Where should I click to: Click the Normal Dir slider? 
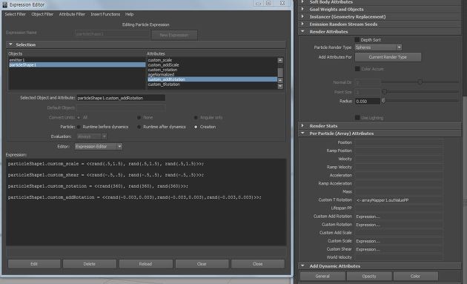420,82
